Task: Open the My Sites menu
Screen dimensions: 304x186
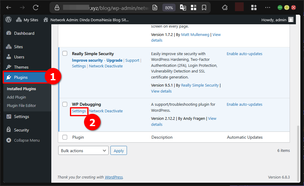Action: tap(27, 20)
